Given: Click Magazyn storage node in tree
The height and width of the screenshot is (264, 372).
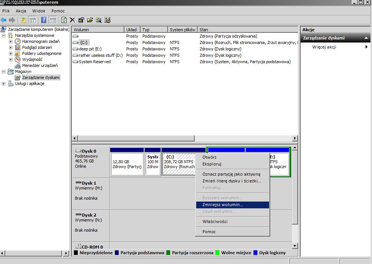Looking at the screenshot, I should pyautogui.click(x=23, y=71).
